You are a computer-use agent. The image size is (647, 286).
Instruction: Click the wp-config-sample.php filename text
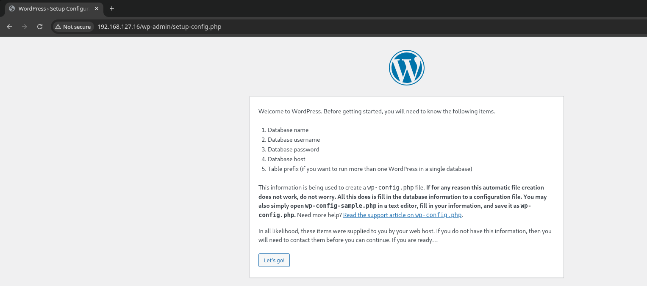341,206
